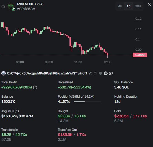Open the ANSEM token avatar

pyautogui.click(x=11, y=6)
